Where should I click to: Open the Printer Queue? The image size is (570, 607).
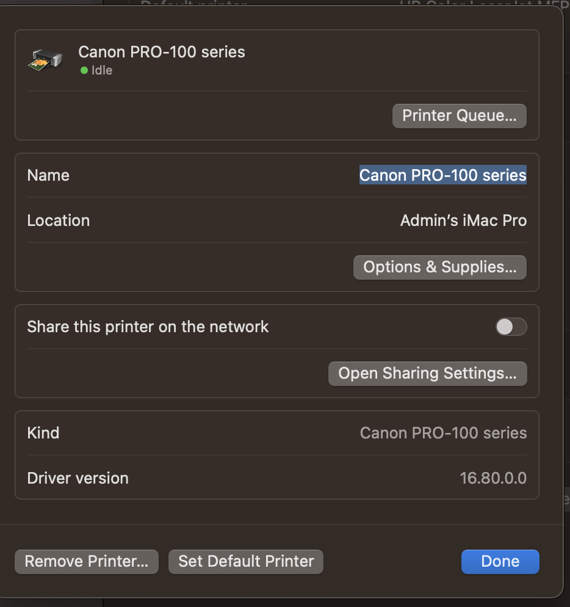tap(459, 115)
